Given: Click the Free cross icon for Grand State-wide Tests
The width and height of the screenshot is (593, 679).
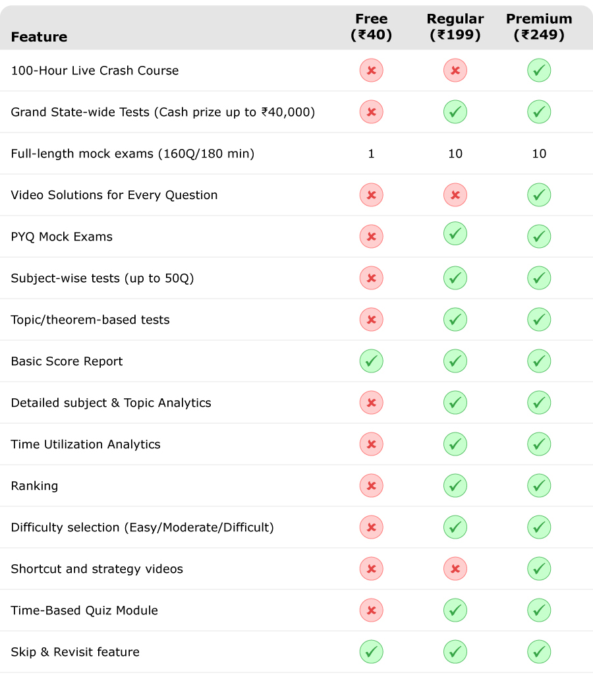Looking at the screenshot, I should (371, 112).
